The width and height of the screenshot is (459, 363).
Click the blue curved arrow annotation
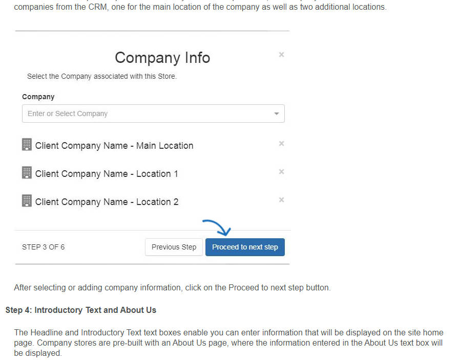(x=217, y=228)
